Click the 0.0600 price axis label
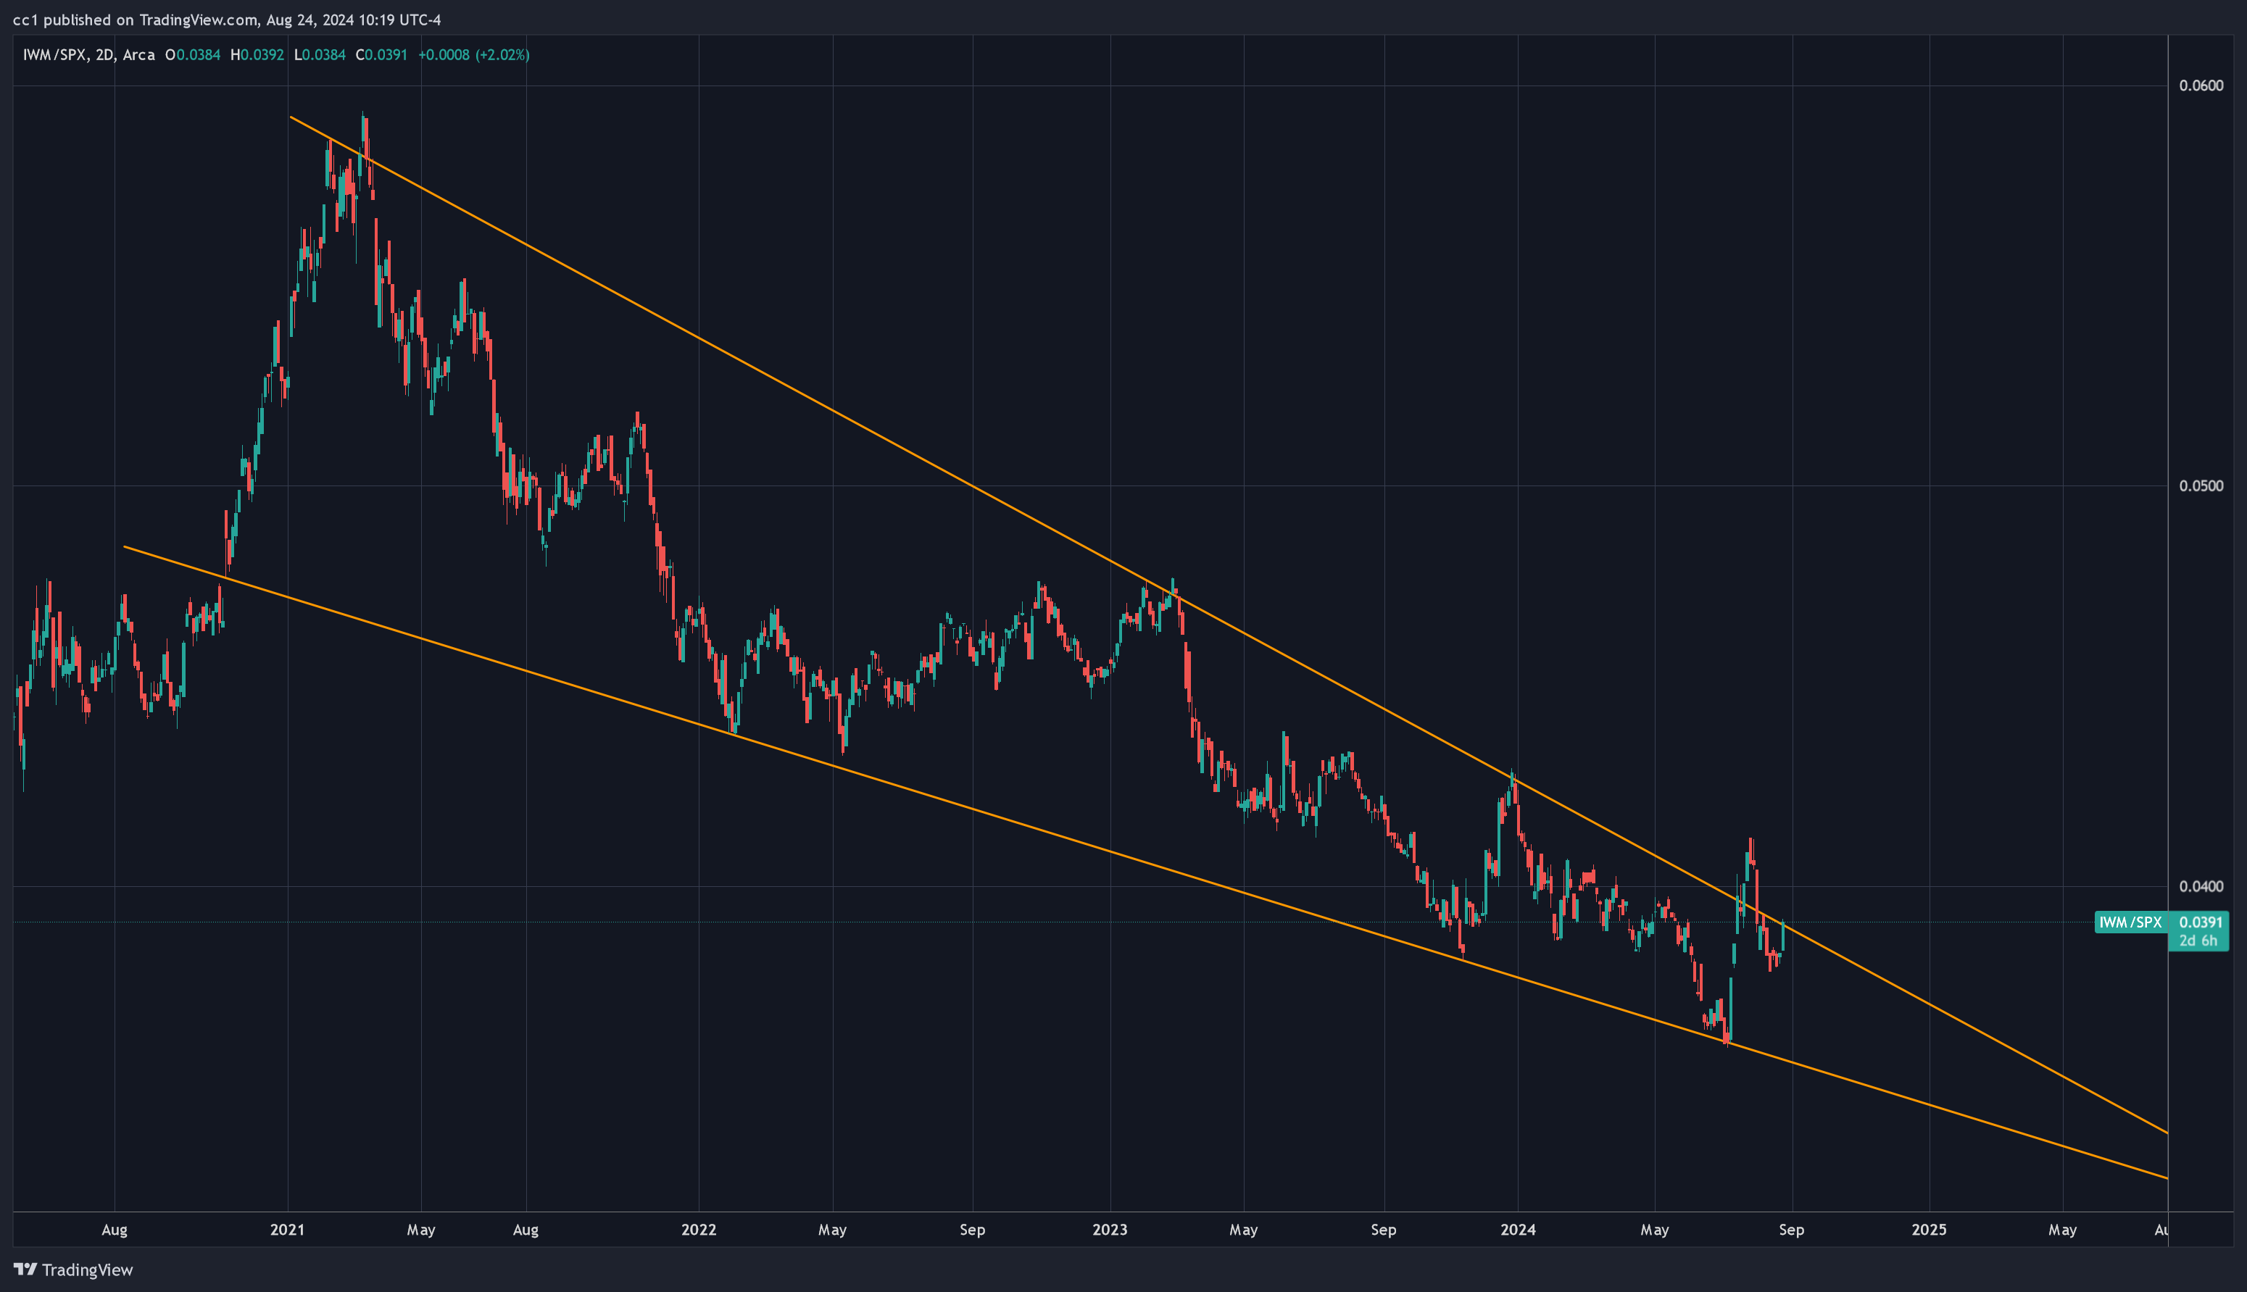2247x1292 pixels. coord(2201,86)
